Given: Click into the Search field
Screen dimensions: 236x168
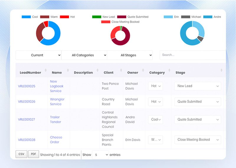Looking at the screenshot, I should [192, 55].
